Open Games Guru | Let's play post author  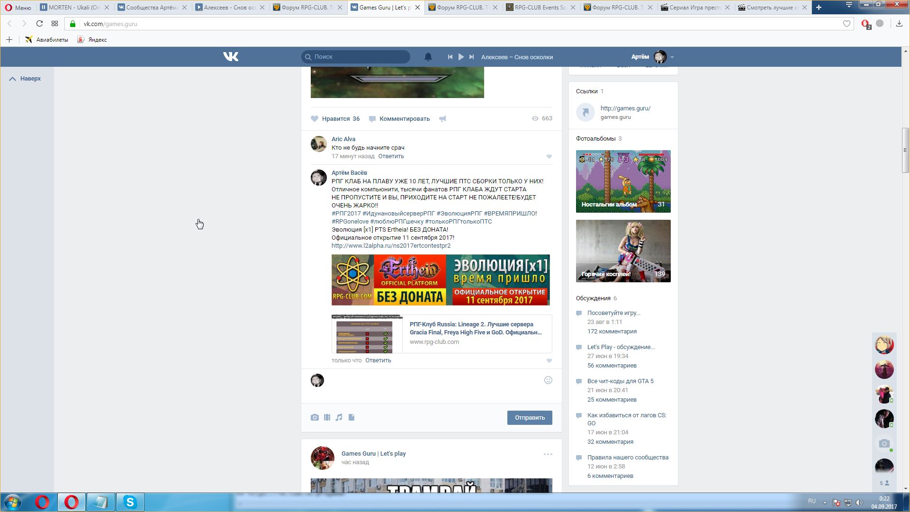pos(373,454)
